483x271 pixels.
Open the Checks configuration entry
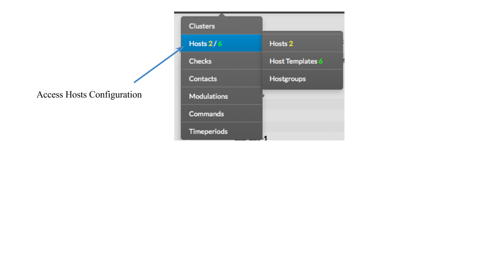(221, 61)
